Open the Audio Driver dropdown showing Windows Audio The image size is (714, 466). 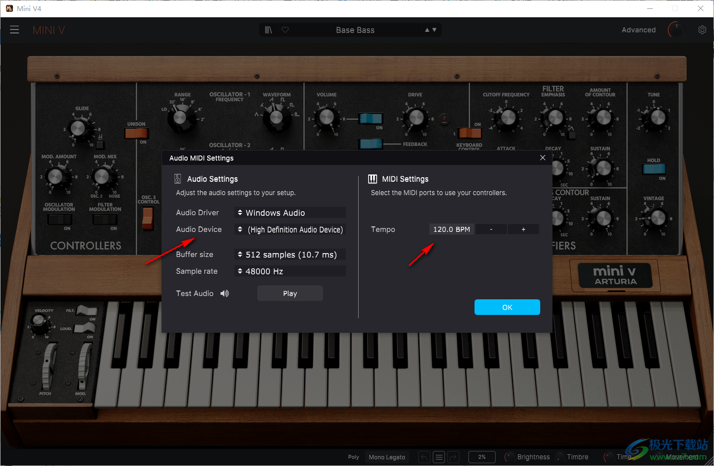pyautogui.click(x=290, y=212)
